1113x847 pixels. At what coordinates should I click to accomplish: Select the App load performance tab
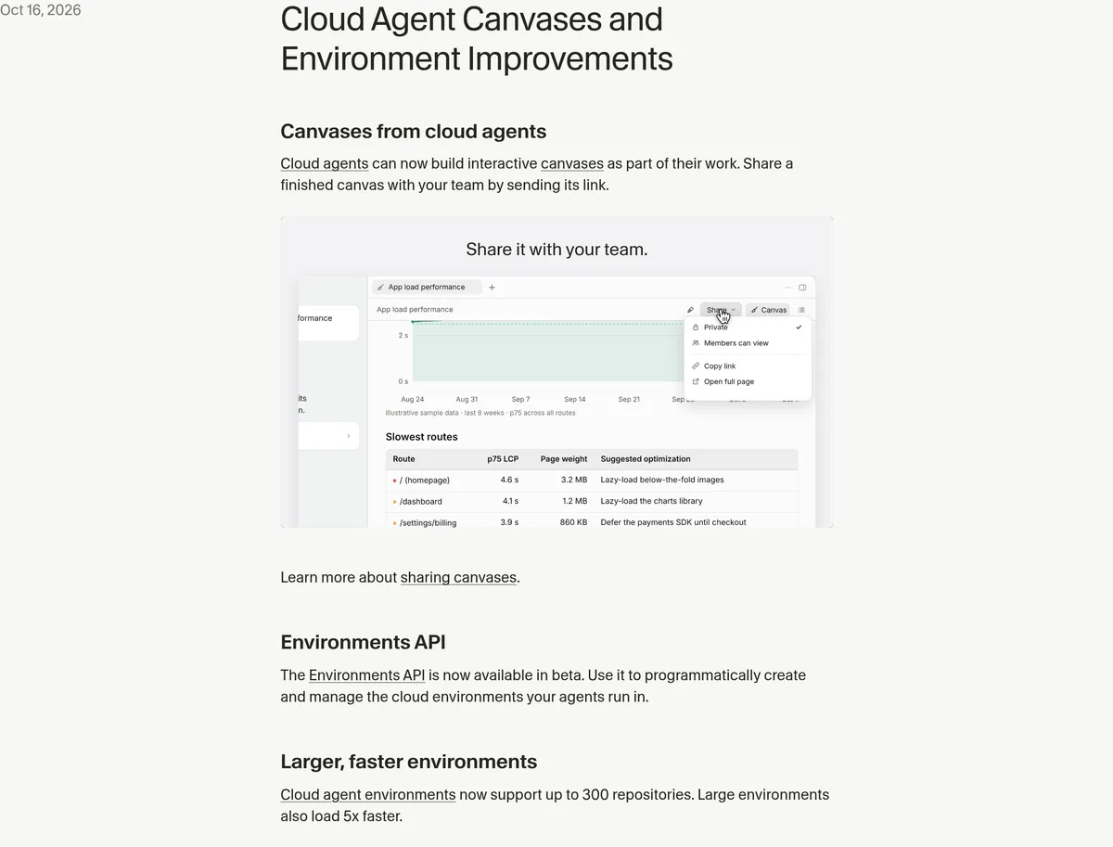click(427, 288)
